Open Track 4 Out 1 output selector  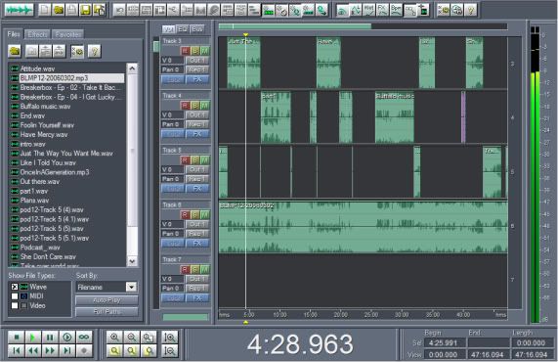(197, 114)
